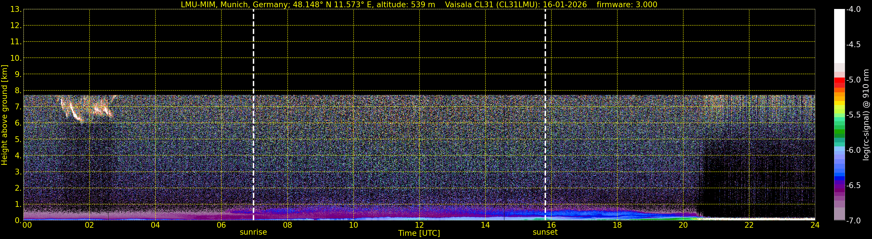Click the 24 hour tick label
This screenshot has height=239, width=872.
pyautogui.click(x=815, y=225)
